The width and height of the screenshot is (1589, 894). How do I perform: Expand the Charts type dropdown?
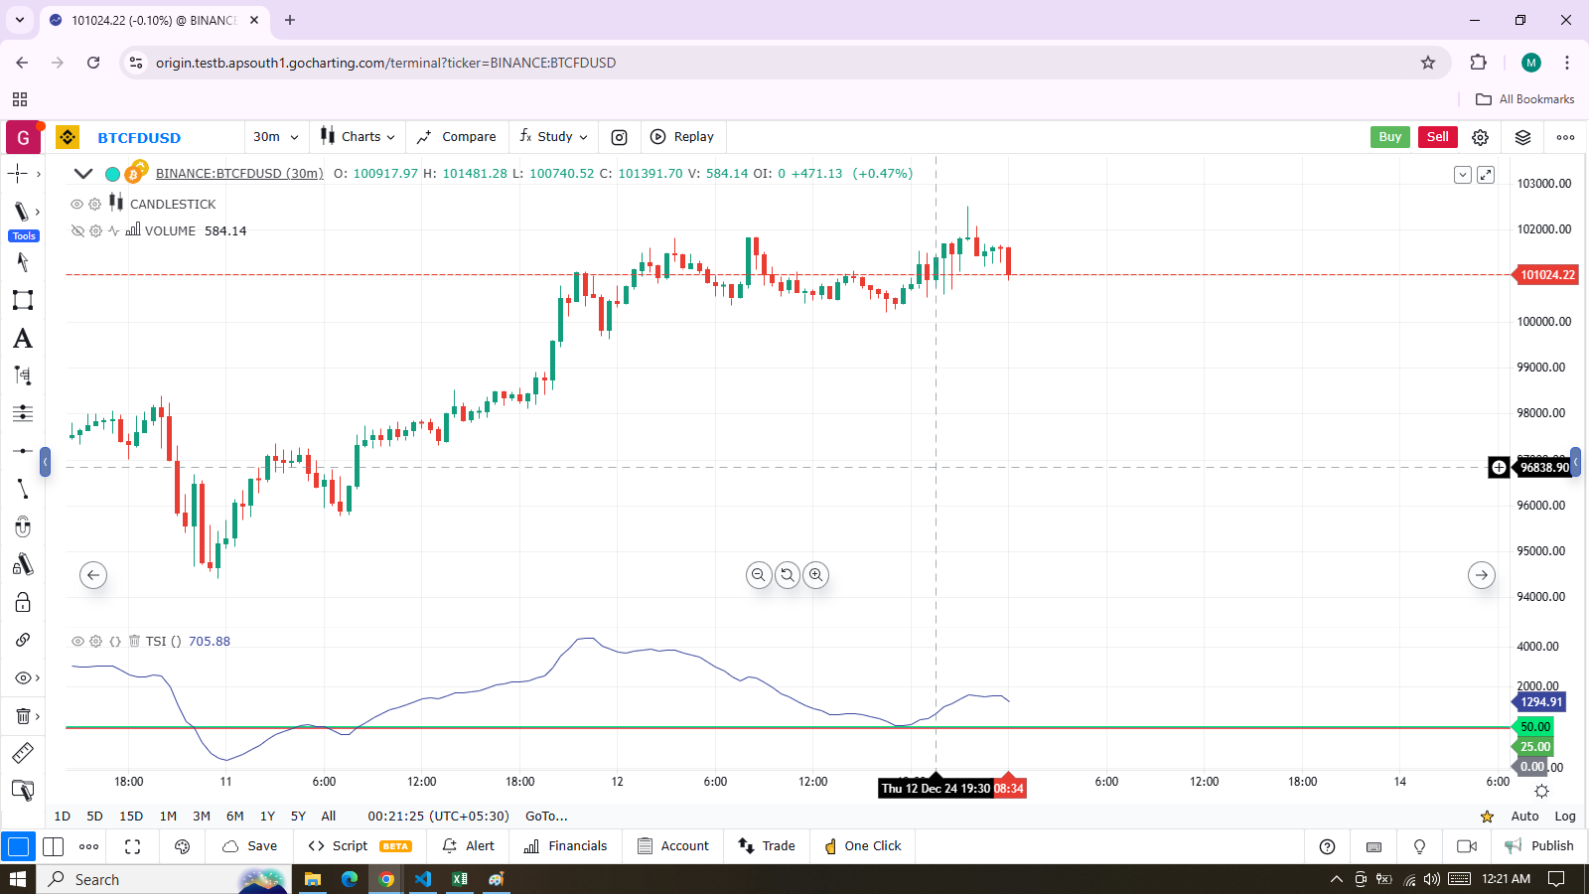358,137
